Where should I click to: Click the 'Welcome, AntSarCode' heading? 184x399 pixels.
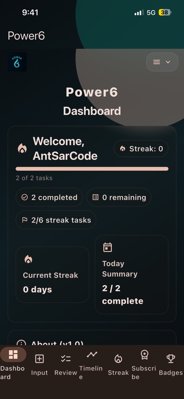tap(65, 148)
